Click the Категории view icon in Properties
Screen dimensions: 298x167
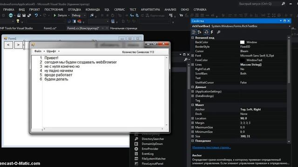pyautogui.click(x=194, y=32)
